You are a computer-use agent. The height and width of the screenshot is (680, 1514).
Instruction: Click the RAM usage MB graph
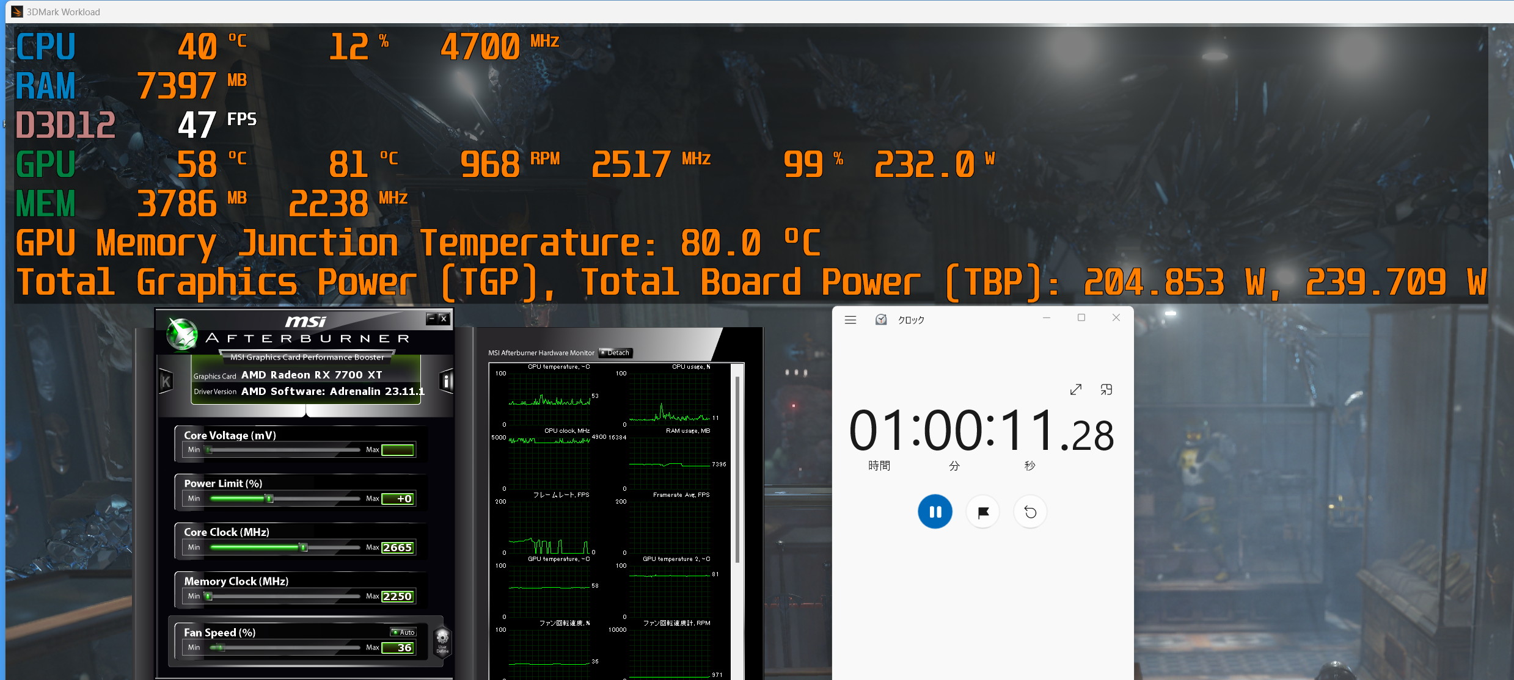tap(670, 462)
